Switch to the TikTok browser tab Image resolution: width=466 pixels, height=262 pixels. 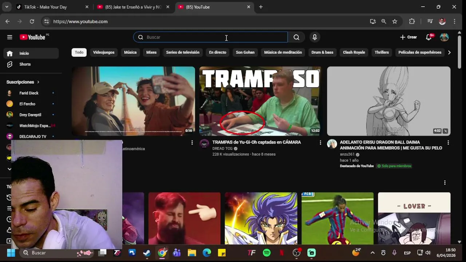(53, 7)
